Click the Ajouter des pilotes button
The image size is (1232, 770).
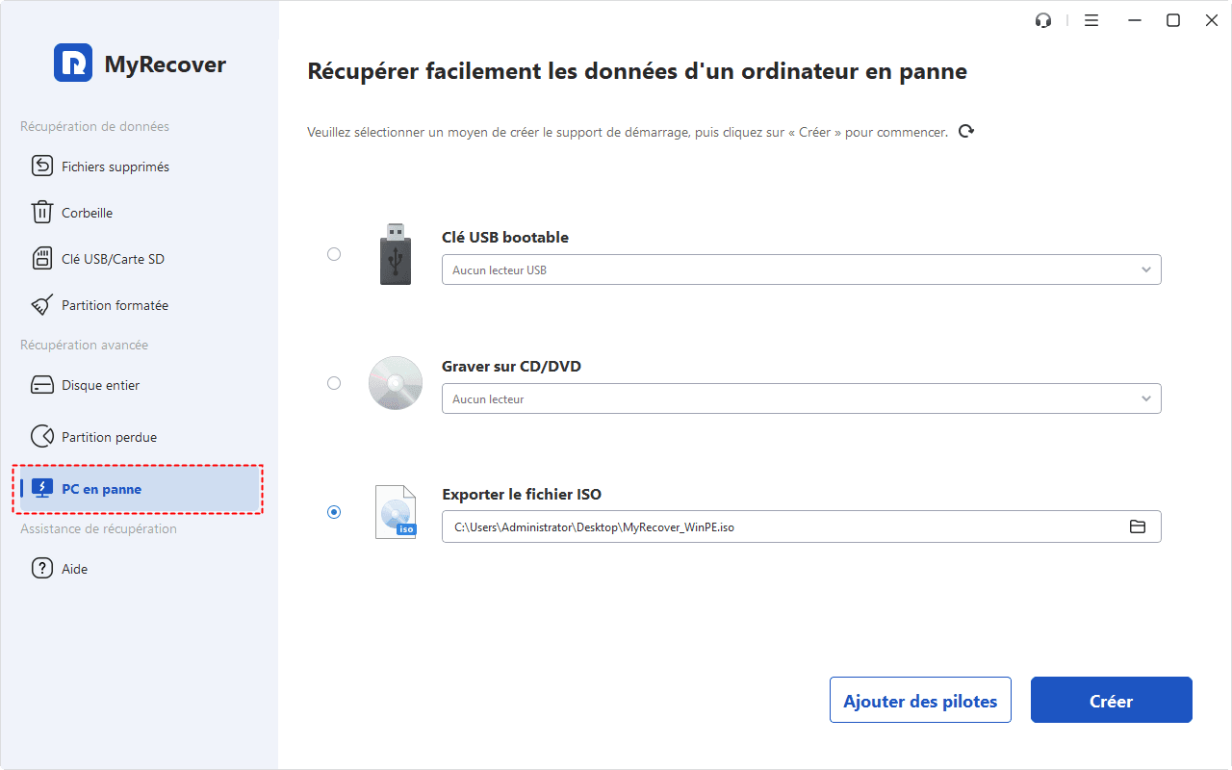tap(920, 701)
